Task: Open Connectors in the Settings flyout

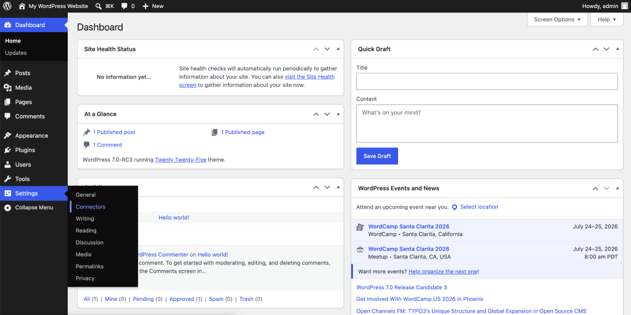Action: [x=91, y=207]
